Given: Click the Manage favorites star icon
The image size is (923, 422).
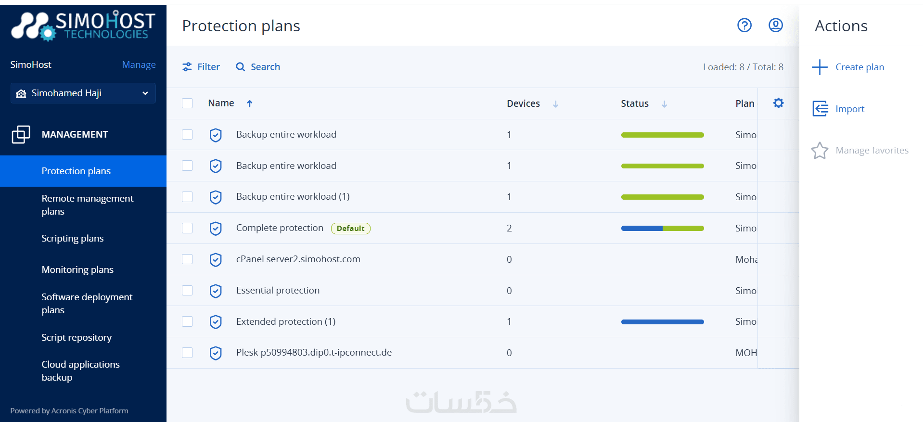Looking at the screenshot, I should (820, 151).
